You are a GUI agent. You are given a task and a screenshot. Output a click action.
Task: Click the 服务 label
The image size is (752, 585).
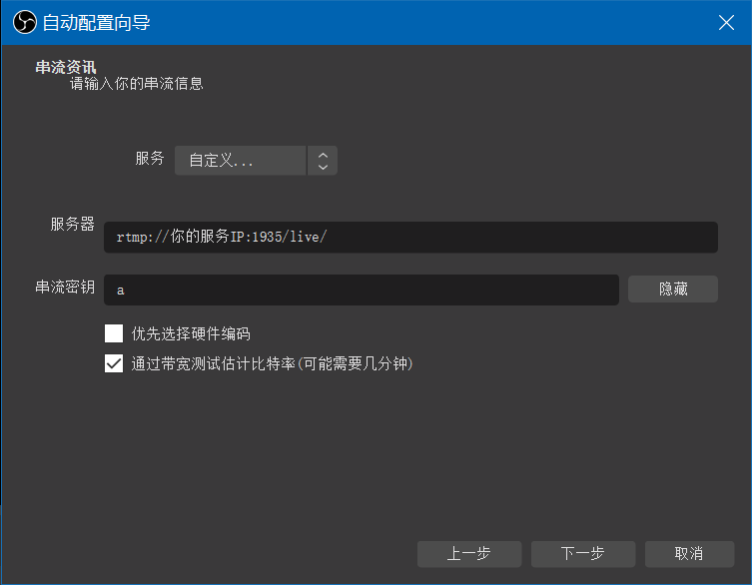pos(150,158)
